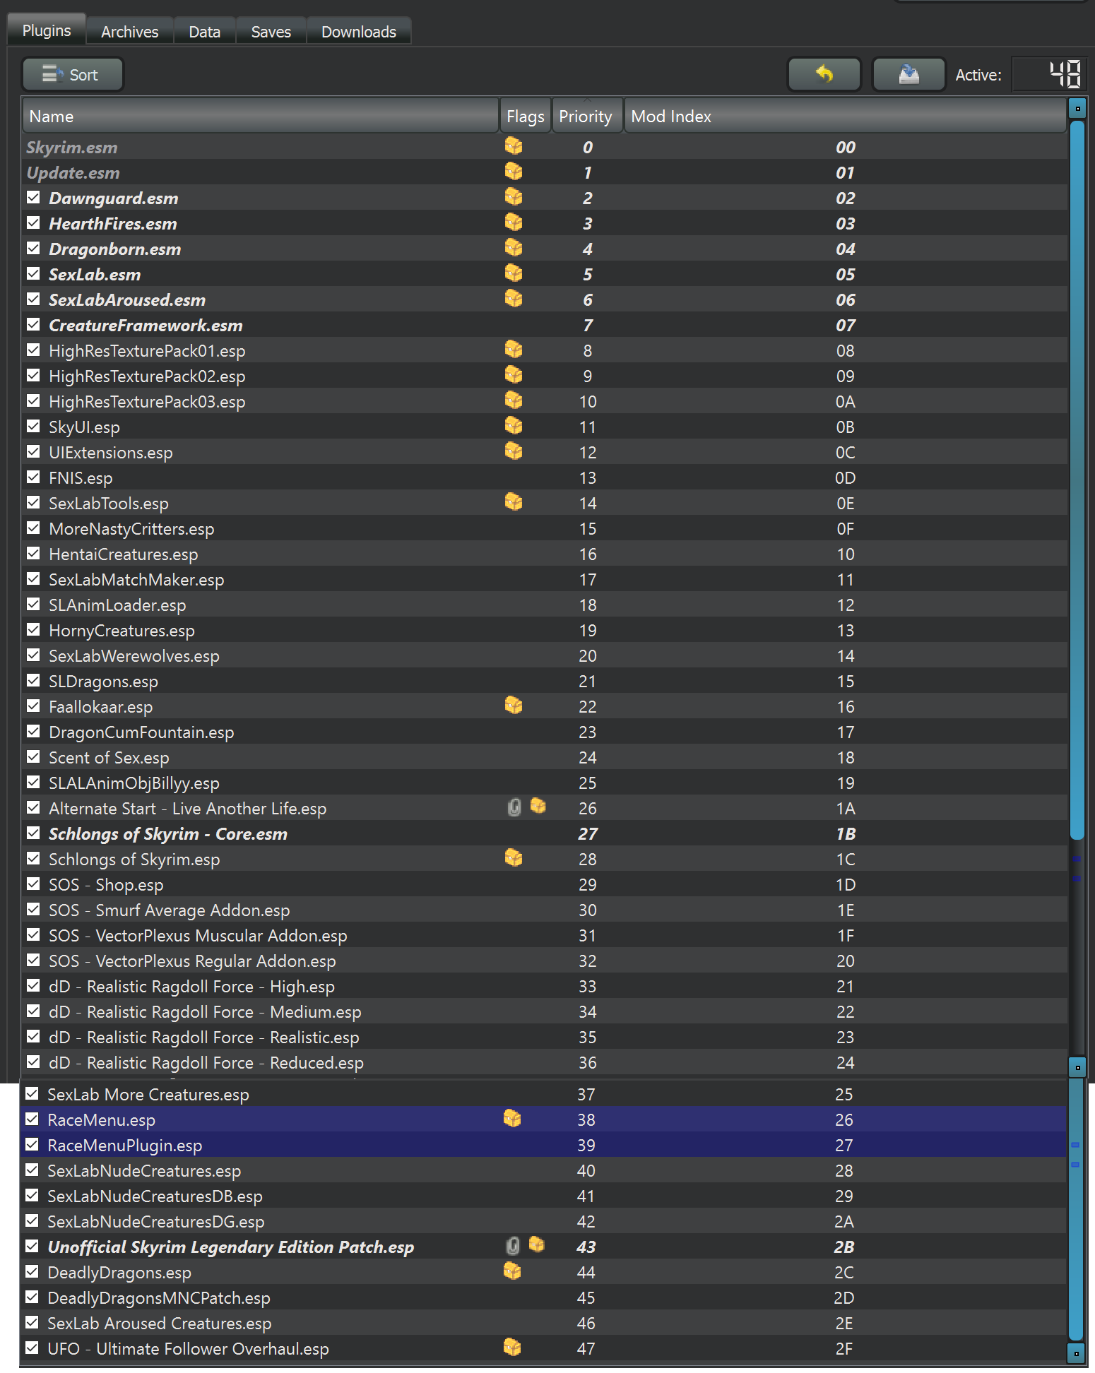The height and width of the screenshot is (1373, 1095).
Task: Sort by the Flags column header
Action: [526, 116]
